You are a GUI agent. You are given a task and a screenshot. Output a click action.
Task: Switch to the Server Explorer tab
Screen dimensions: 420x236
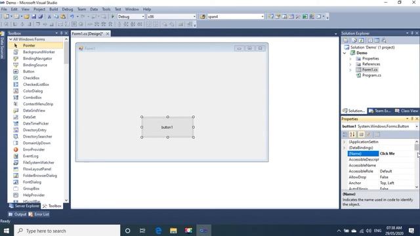point(25,206)
